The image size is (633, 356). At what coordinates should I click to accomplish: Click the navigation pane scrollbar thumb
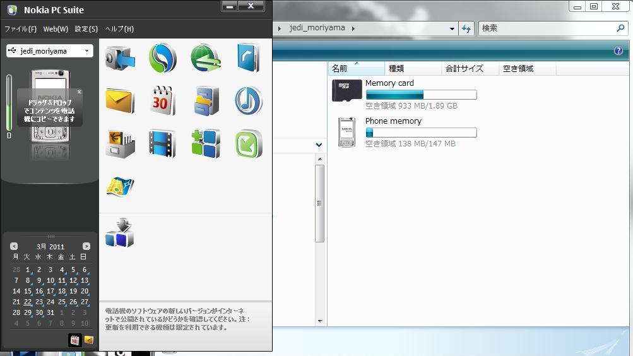click(320, 203)
